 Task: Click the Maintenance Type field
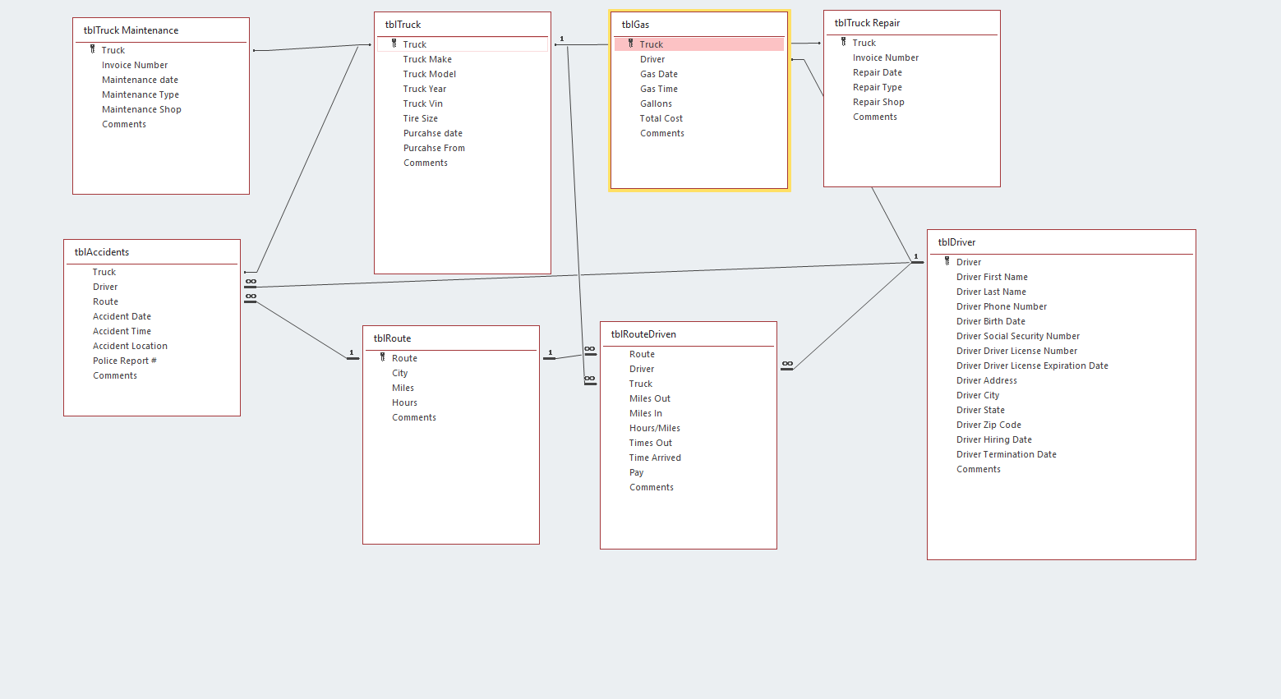(140, 94)
